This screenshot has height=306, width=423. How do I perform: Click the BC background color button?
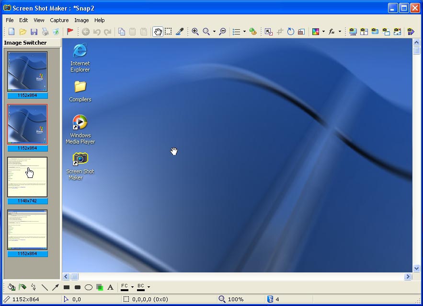pos(141,287)
